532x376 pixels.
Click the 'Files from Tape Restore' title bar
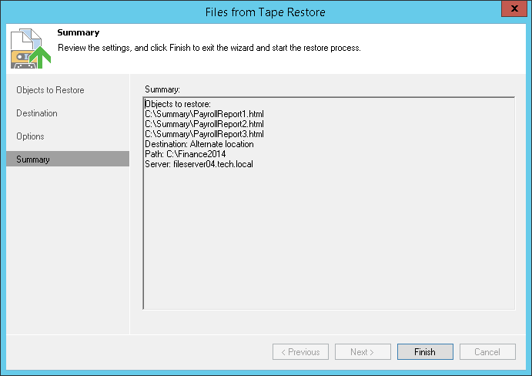[x=265, y=12]
